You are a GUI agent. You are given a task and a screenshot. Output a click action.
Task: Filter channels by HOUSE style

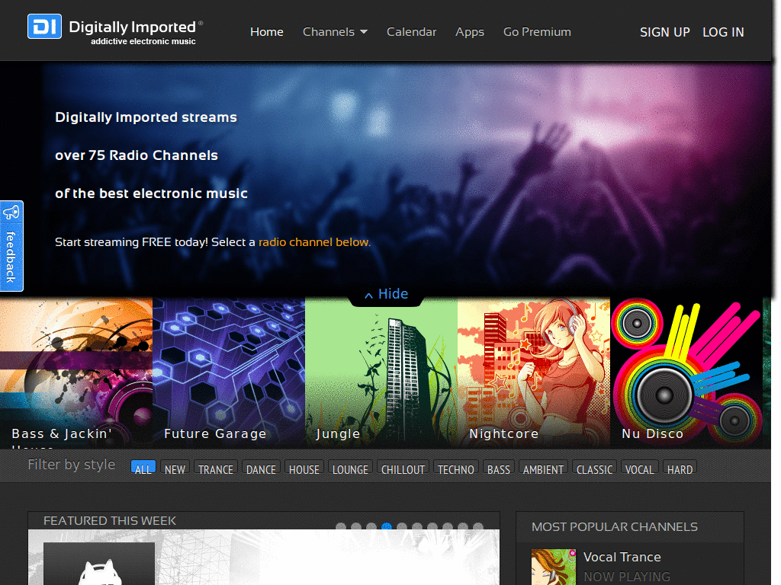(304, 468)
